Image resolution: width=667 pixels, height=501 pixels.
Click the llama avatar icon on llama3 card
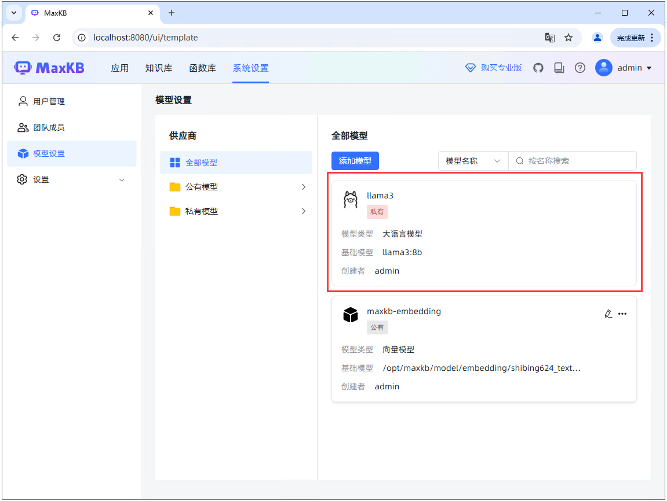tap(350, 199)
